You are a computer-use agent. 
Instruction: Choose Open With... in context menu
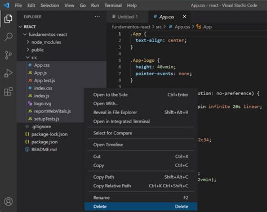[x=141, y=103]
